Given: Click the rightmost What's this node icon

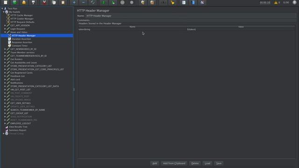Looking at the screenshot, I should [202, 2].
